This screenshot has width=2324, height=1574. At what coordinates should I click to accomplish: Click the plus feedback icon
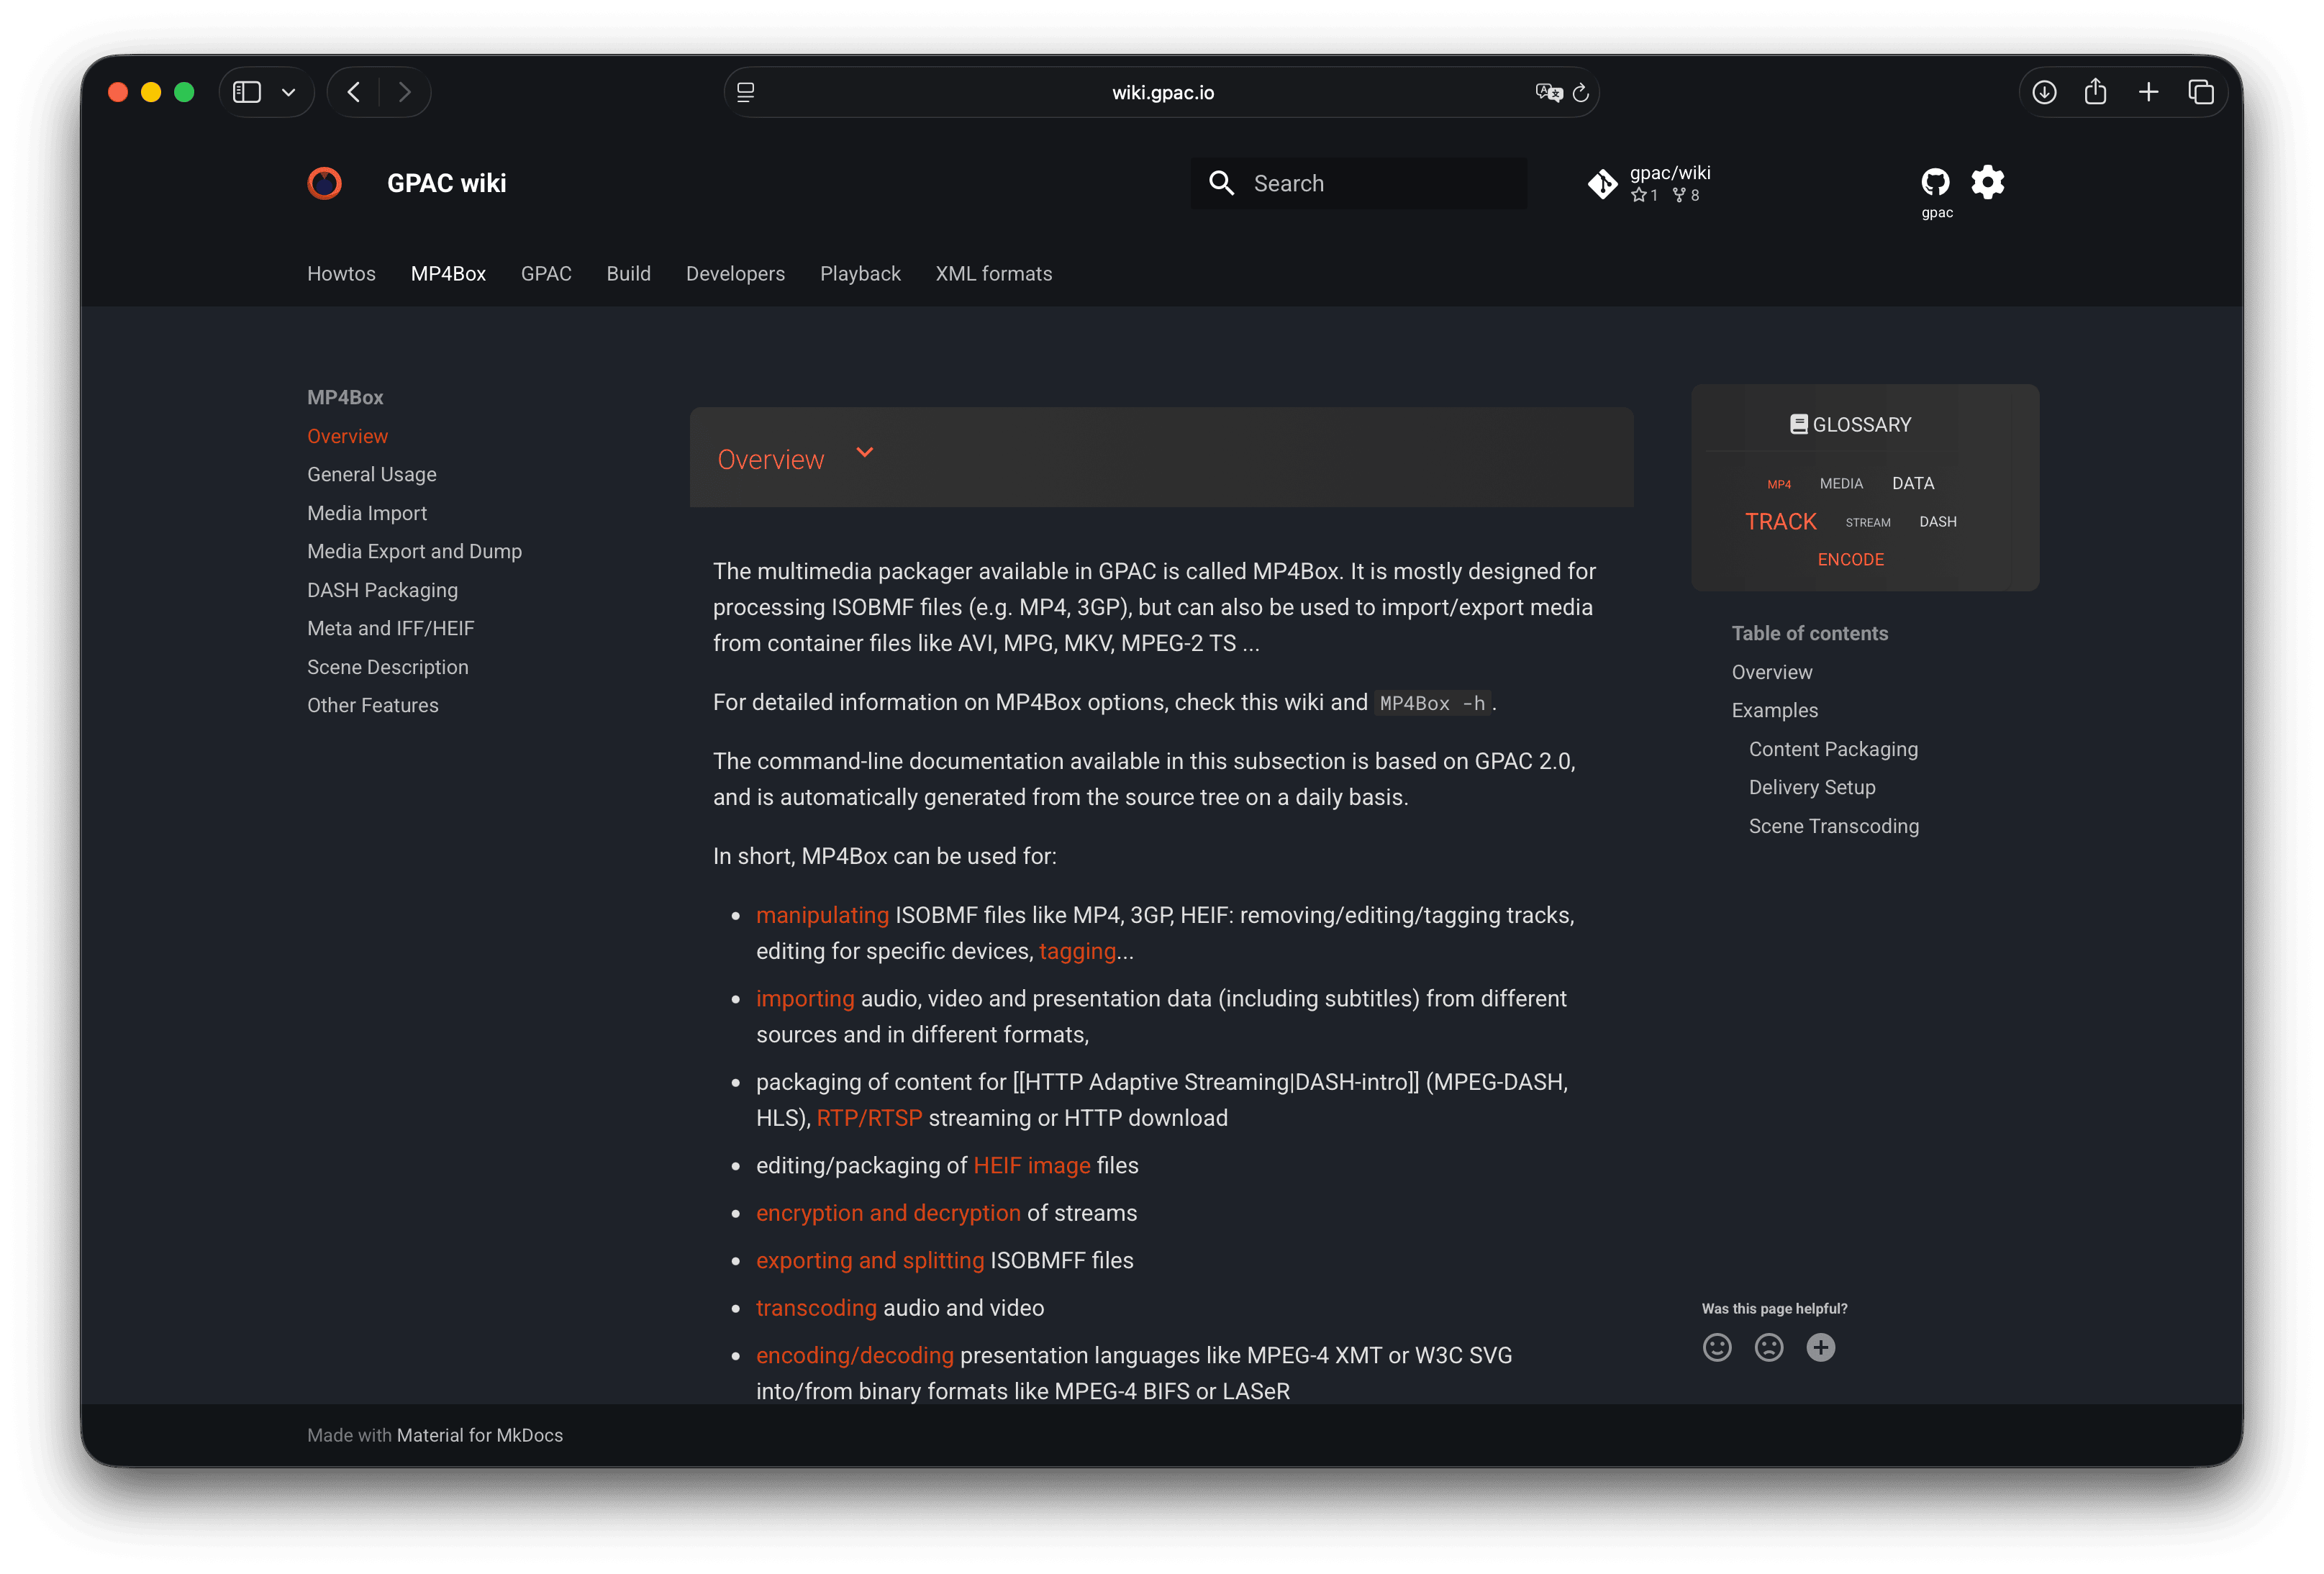1821,1348
